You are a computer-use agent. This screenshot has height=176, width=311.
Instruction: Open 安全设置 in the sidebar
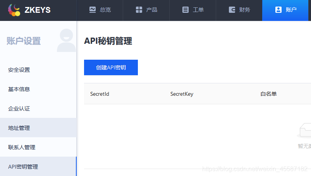point(38,70)
